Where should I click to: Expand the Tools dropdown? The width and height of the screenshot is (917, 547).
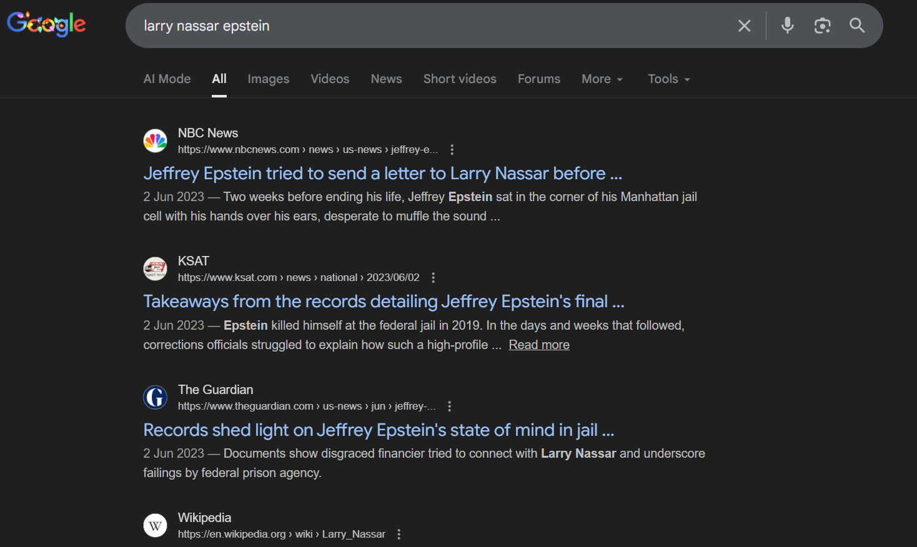coord(669,79)
